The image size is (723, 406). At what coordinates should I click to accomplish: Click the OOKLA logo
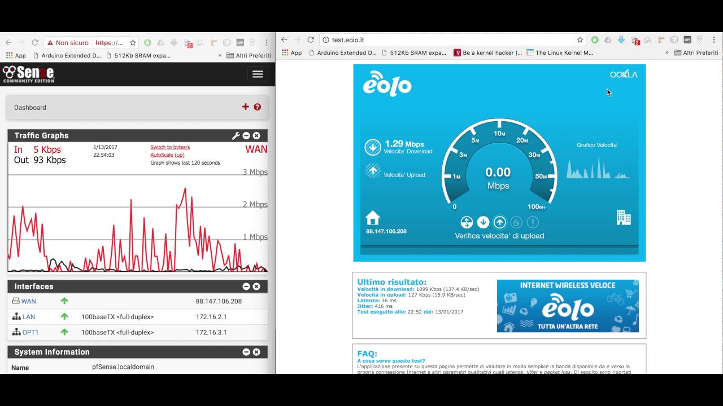click(x=624, y=74)
